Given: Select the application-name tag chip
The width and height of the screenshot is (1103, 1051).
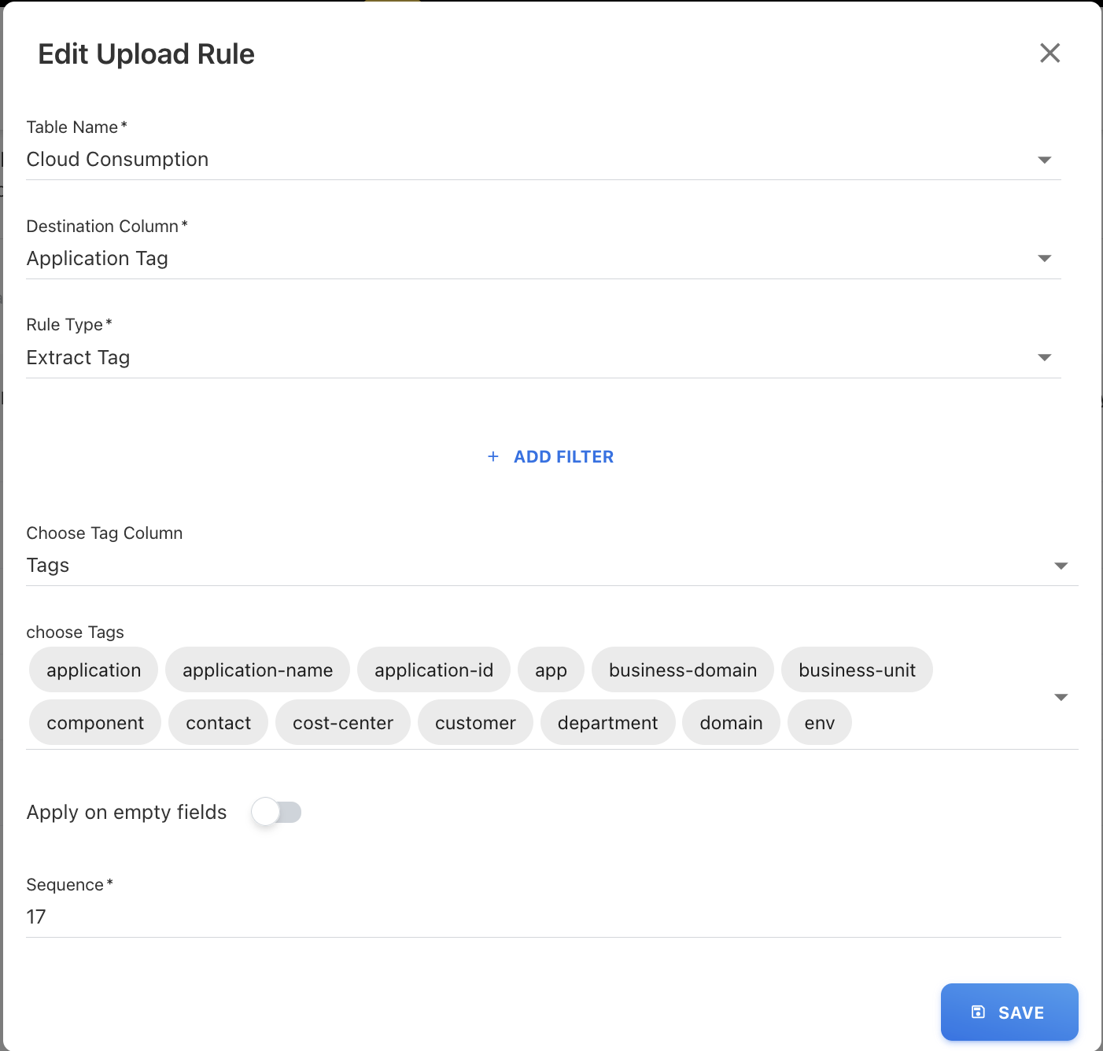Looking at the screenshot, I should [257, 670].
